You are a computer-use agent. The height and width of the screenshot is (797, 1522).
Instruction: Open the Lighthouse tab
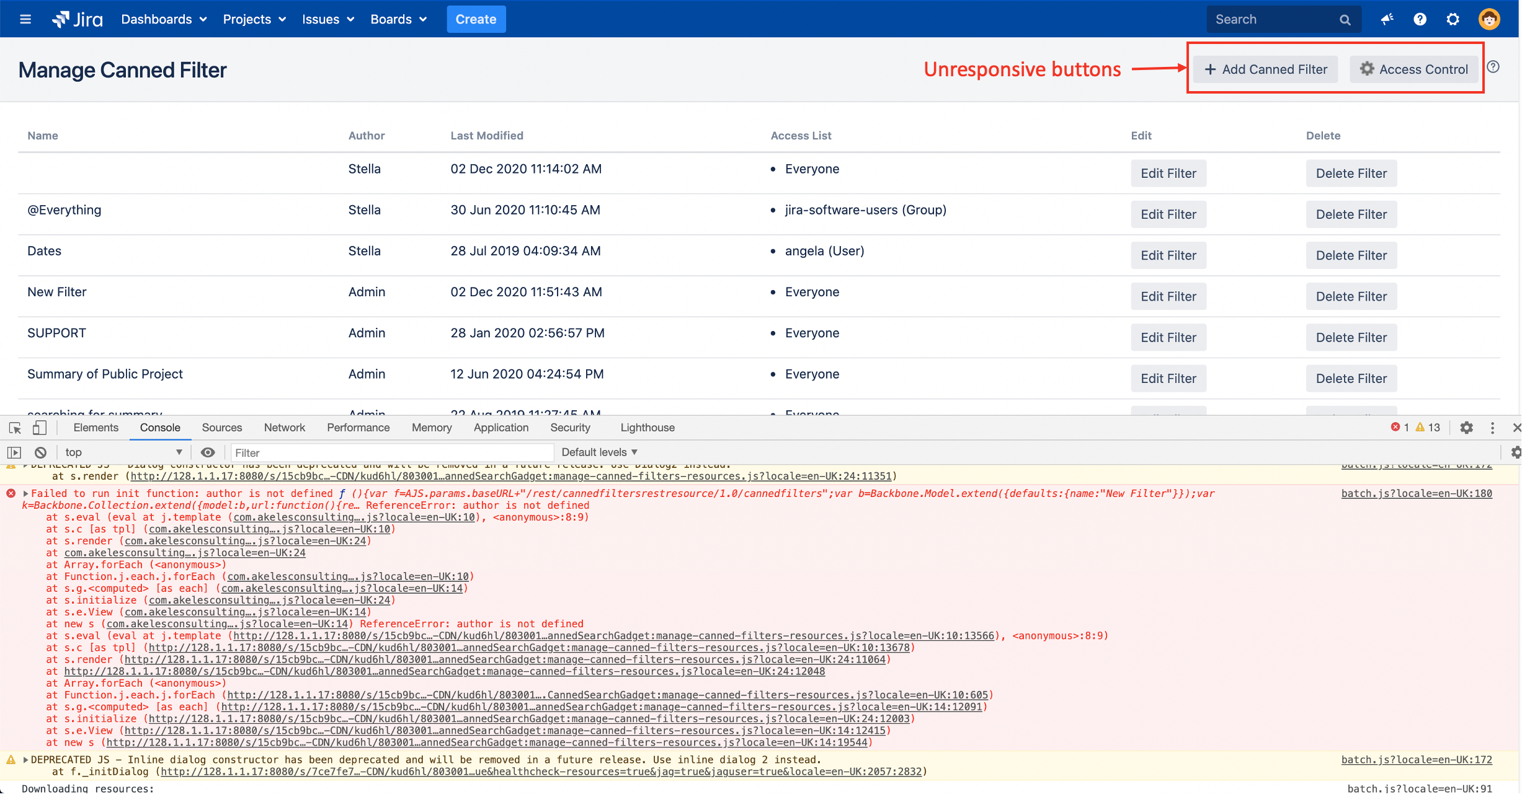[647, 428]
